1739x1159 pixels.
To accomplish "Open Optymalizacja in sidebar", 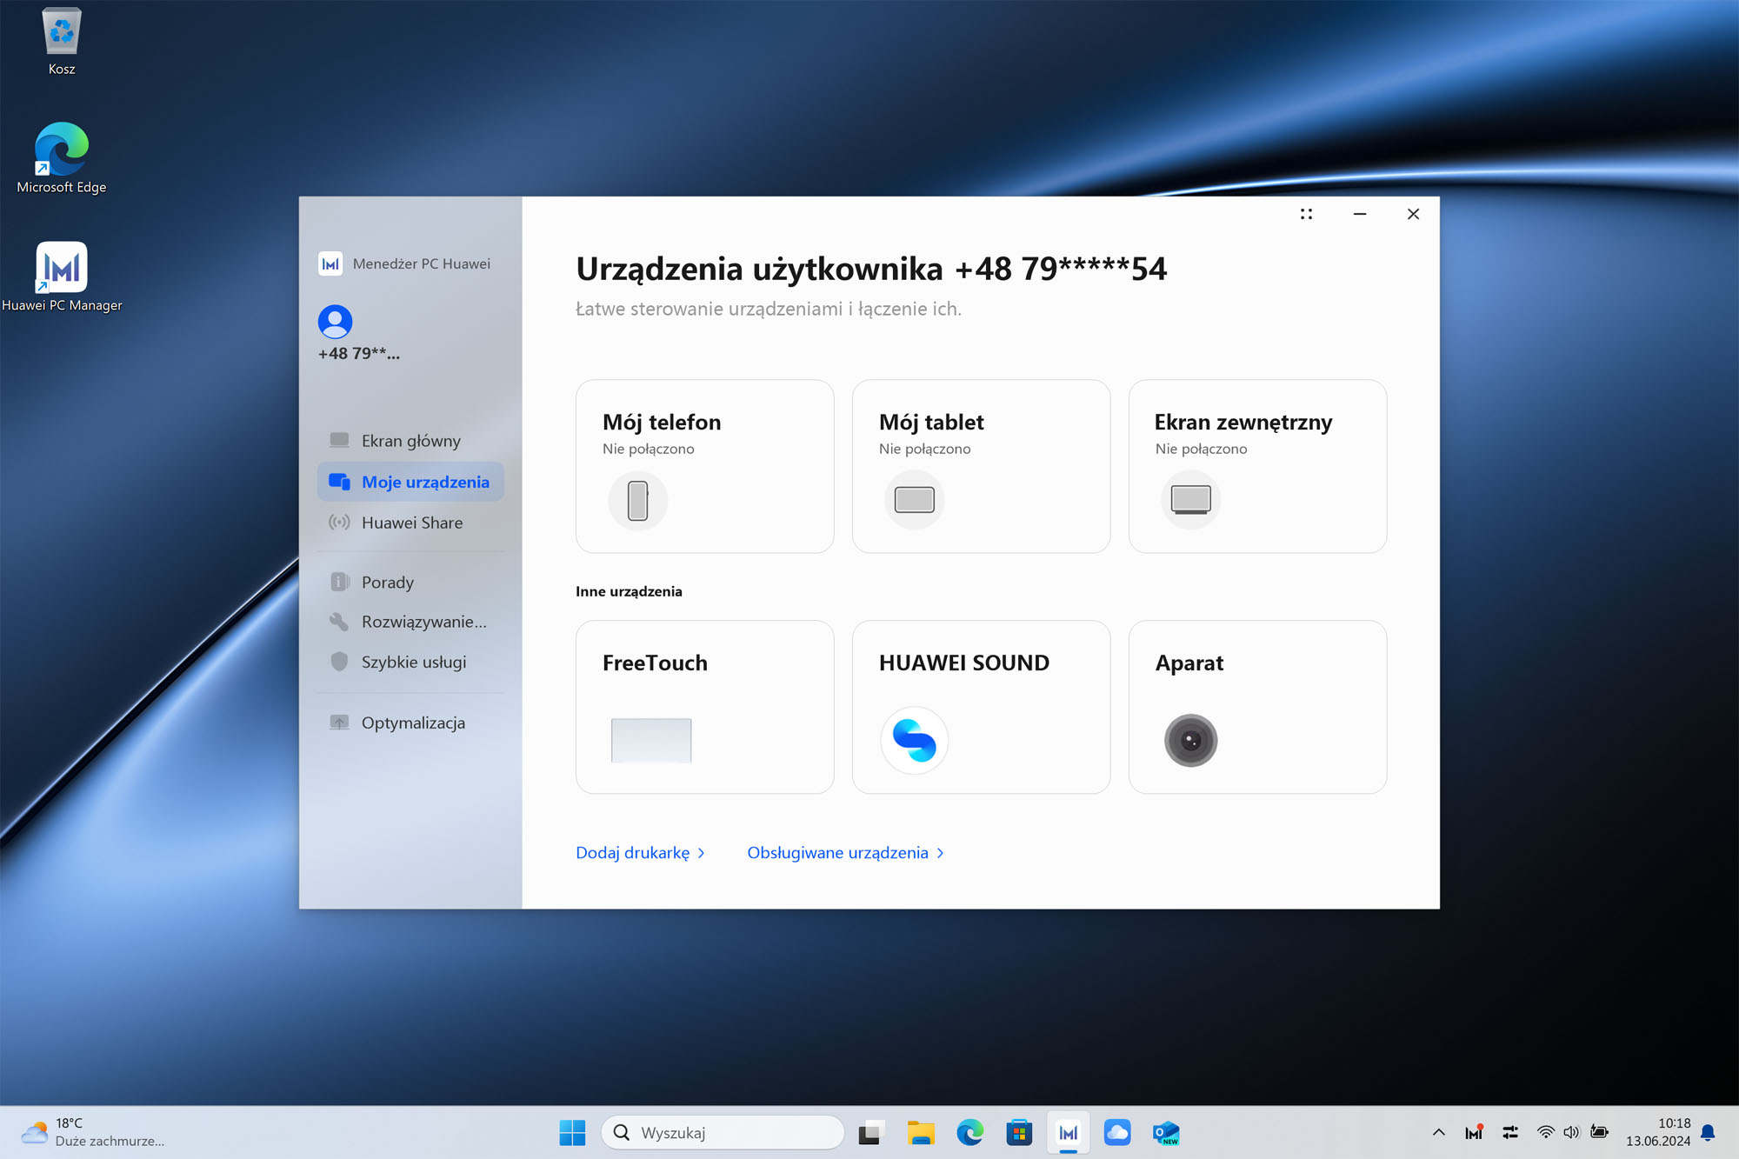I will click(410, 723).
